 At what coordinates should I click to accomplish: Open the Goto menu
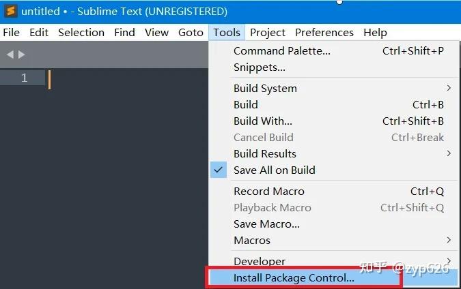191,32
